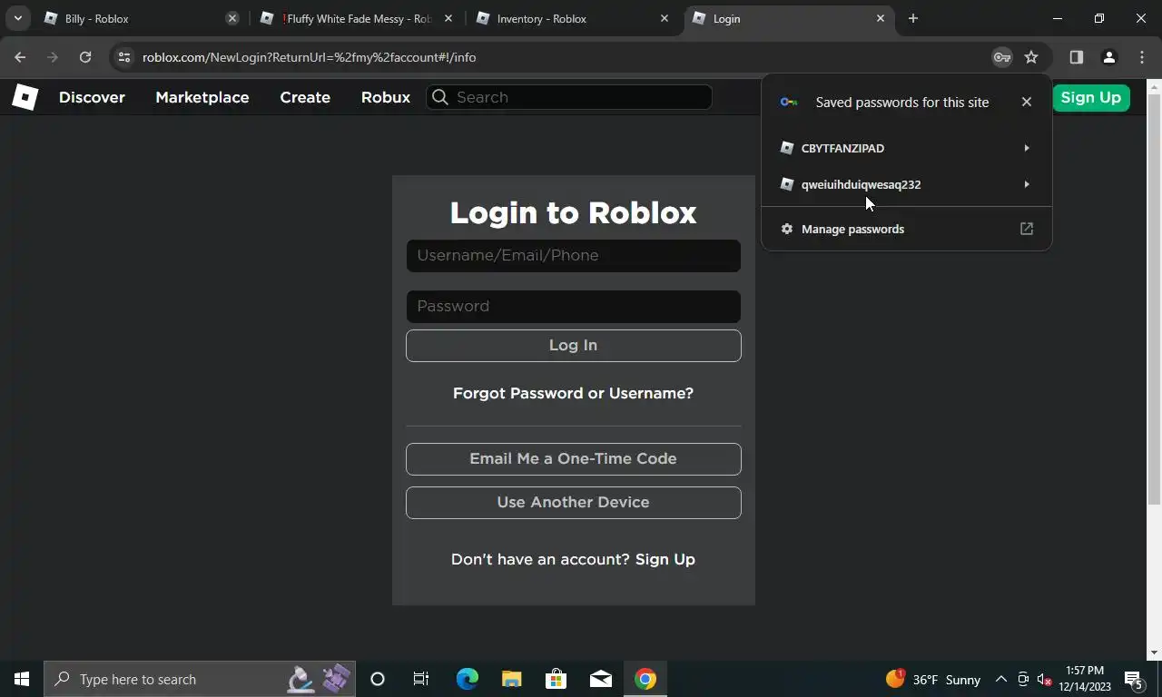Switch to the Fluffy White Fade Messy tab
Screen dimensions: 1162x697
pos(354,18)
